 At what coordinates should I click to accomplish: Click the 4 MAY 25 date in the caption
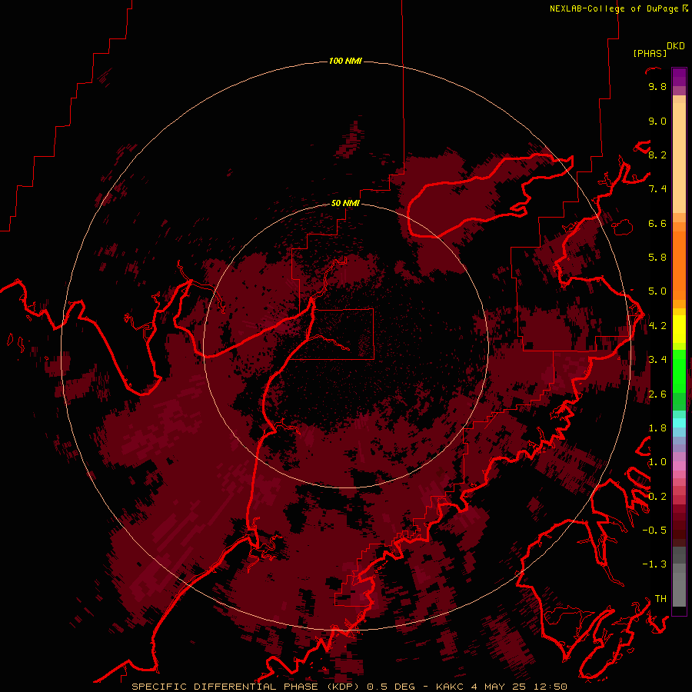(498, 687)
